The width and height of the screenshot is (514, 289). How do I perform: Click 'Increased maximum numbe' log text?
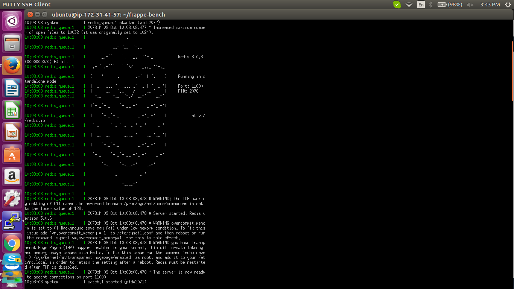pyautogui.click(x=179, y=27)
